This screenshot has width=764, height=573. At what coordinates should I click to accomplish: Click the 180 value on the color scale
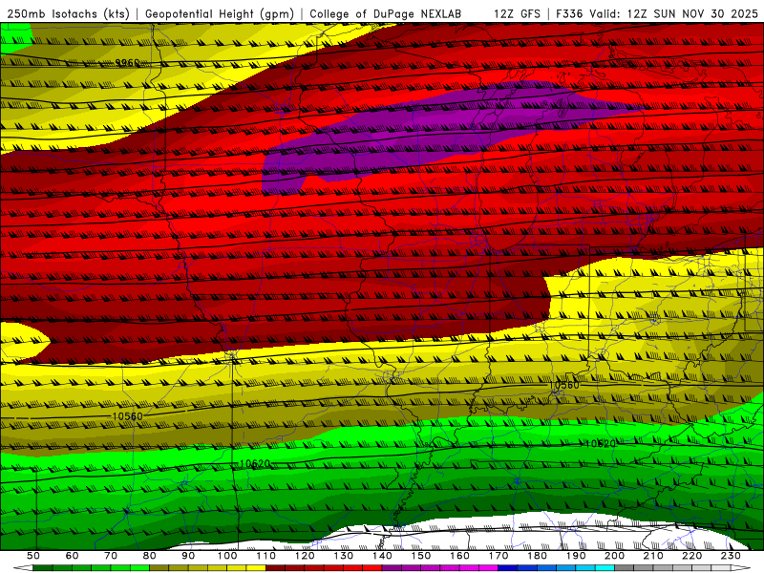(x=537, y=556)
